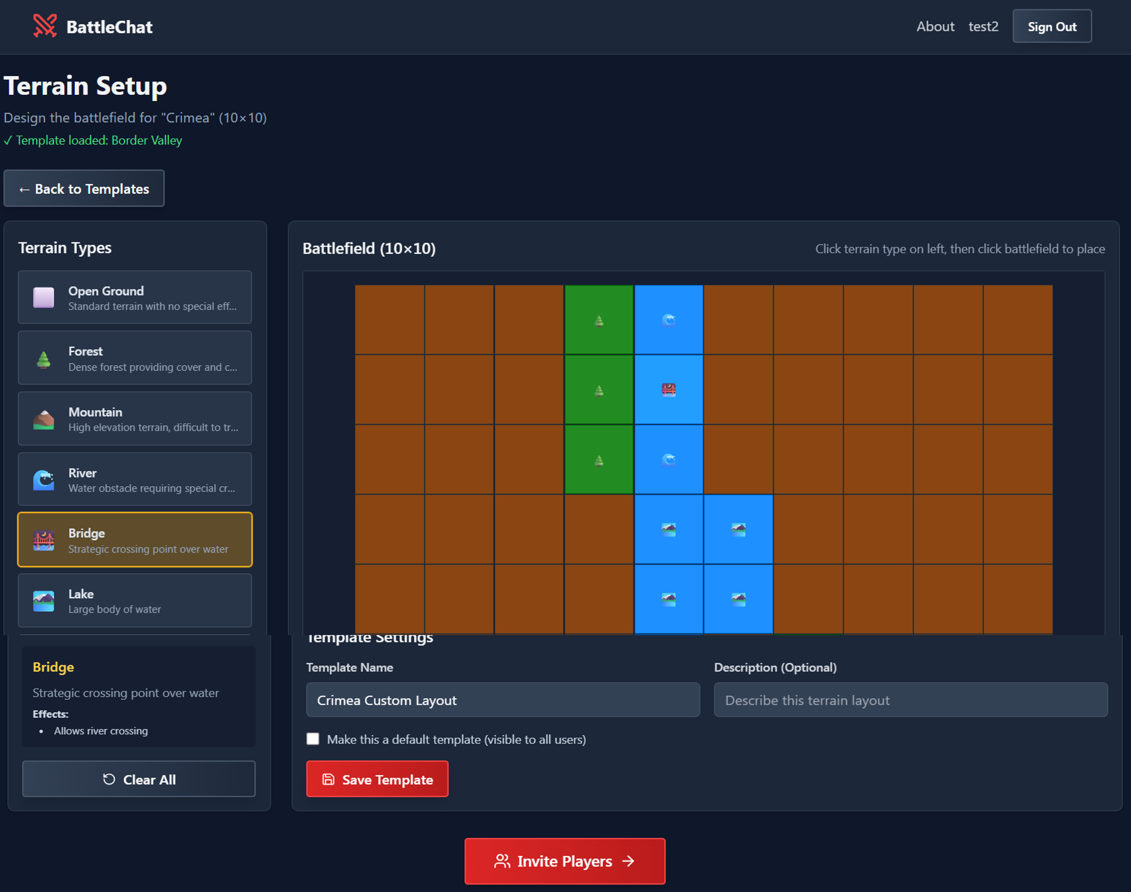This screenshot has width=1131, height=892.
Task: Select the Open Ground swatch icon
Action: click(44, 298)
